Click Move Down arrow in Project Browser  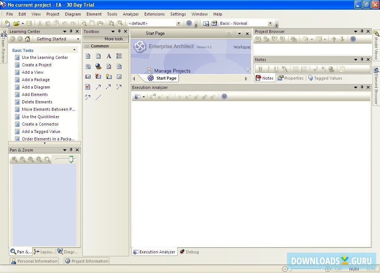pos(342,39)
